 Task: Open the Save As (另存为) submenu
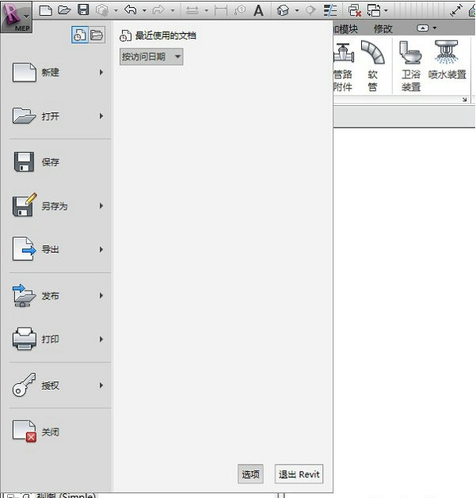(x=58, y=206)
